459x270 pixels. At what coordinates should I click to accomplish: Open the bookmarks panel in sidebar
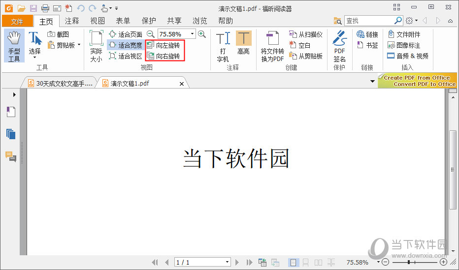(x=11, y=112)
